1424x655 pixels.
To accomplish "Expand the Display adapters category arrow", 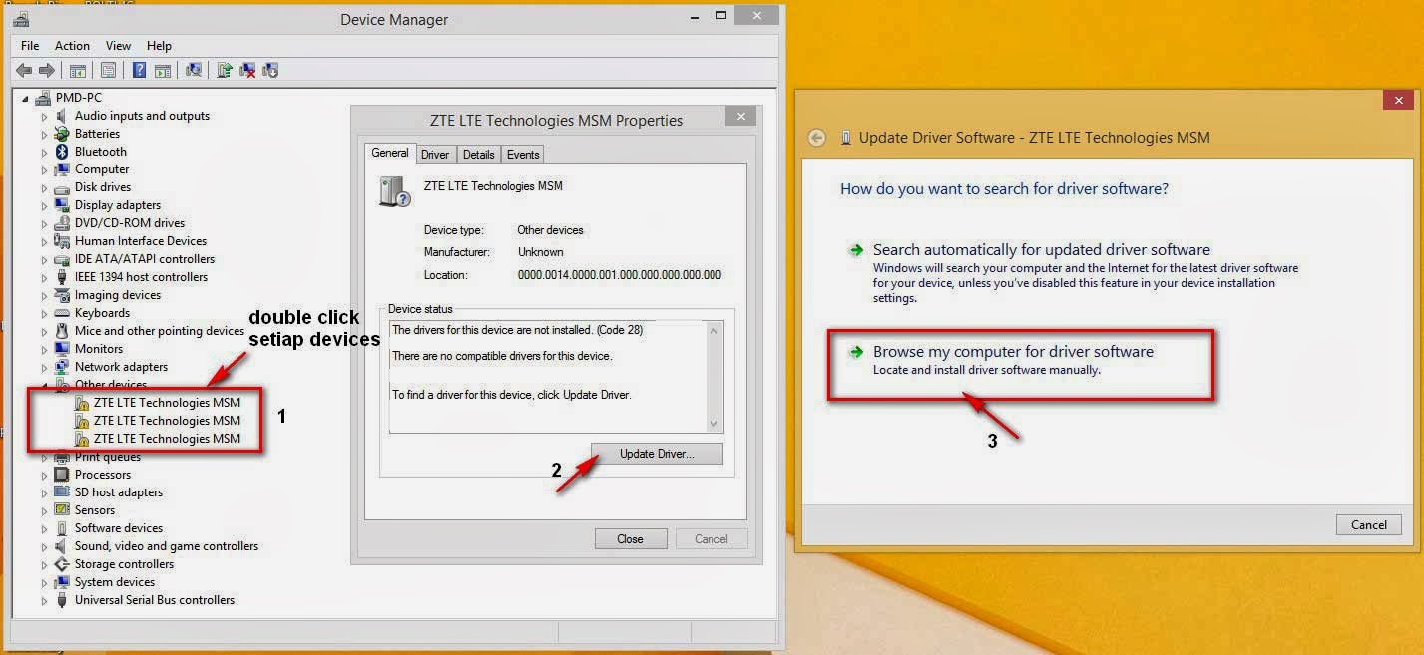I will click(x=44, y=206).
